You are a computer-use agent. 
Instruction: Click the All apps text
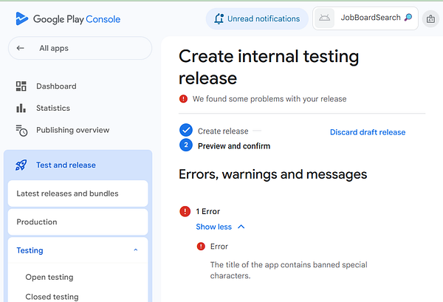[54, 48]
